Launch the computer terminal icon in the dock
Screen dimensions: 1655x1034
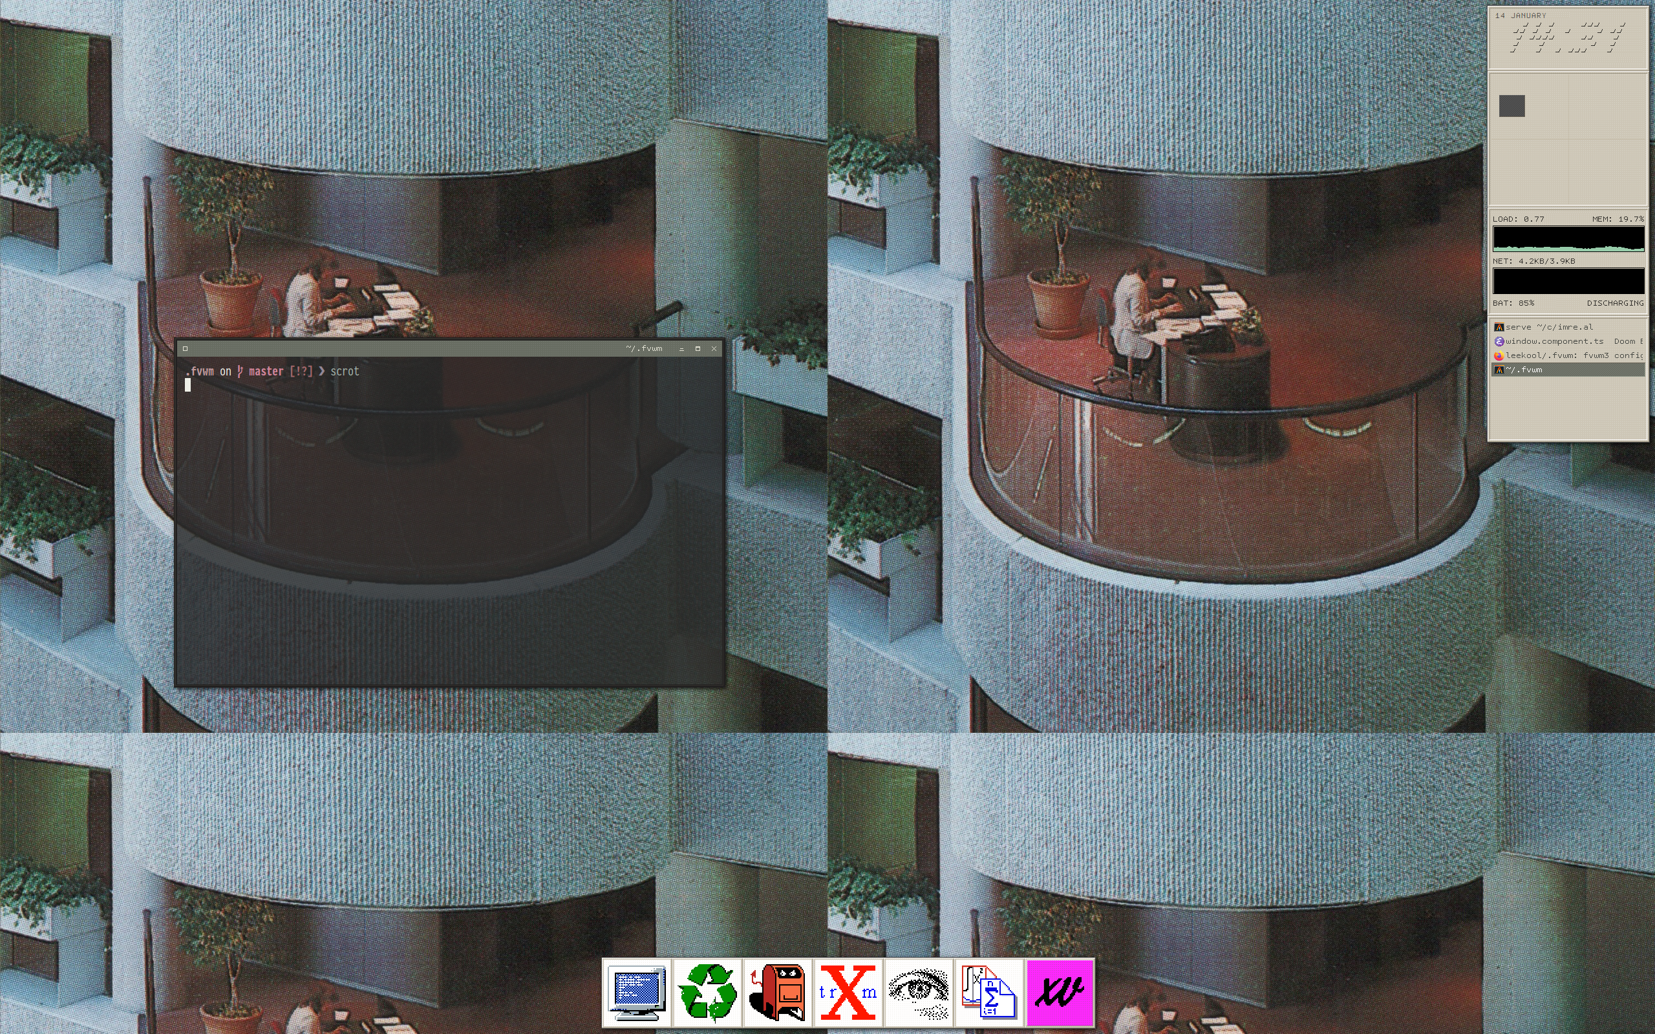click(637, 992)
